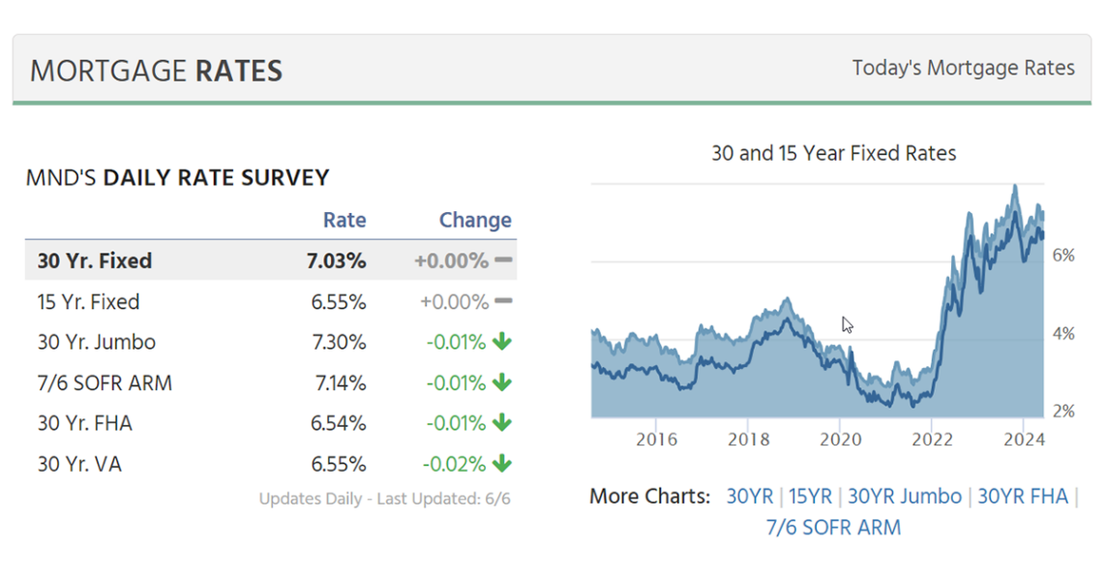Open the 30YR FHA chart
The image size is (1106, 581).
pyautogui.click(x=1022, y=496)
